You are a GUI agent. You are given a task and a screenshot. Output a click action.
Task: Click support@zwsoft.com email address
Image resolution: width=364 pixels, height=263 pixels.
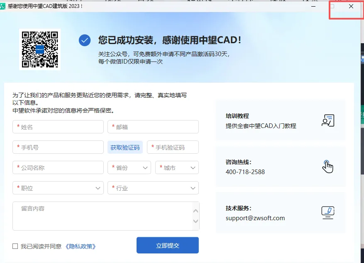tap(255, 218)
